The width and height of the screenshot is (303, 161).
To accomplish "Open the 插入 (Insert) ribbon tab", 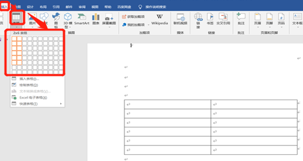I will 4,7.
